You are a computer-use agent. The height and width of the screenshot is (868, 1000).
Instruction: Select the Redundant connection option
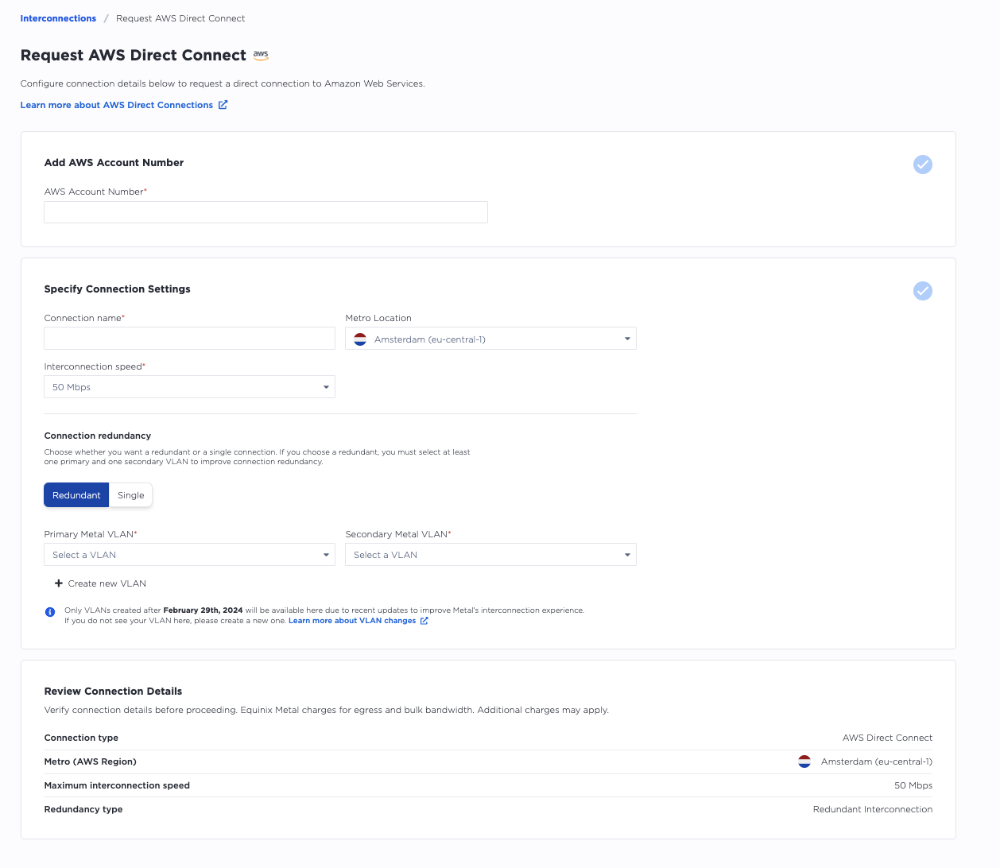[x=76, y=495]
